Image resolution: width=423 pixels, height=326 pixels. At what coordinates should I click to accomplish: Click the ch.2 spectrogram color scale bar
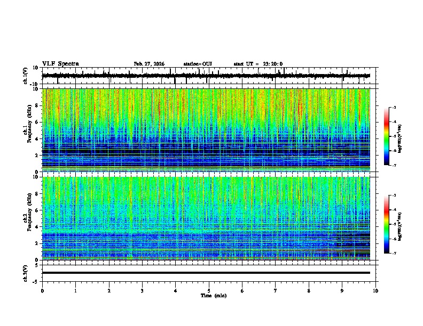(386, 224)
